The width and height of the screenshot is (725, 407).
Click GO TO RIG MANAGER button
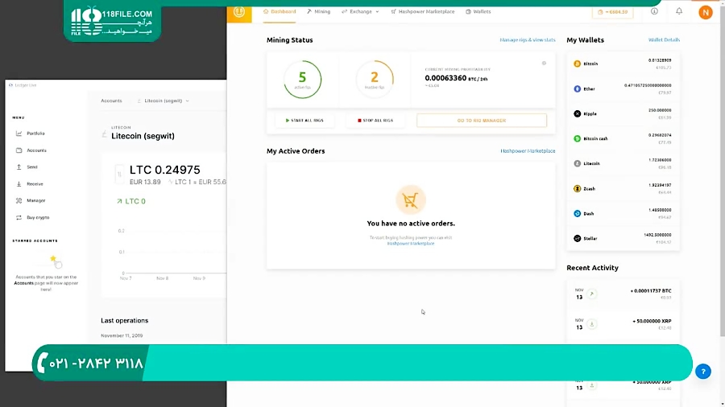pyautogui.click(x=482, y=121)
